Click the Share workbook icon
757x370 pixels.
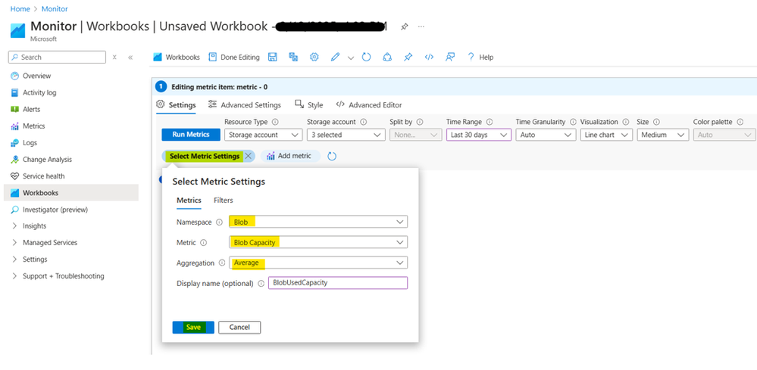pyautogui.click(x=387, y=57)
